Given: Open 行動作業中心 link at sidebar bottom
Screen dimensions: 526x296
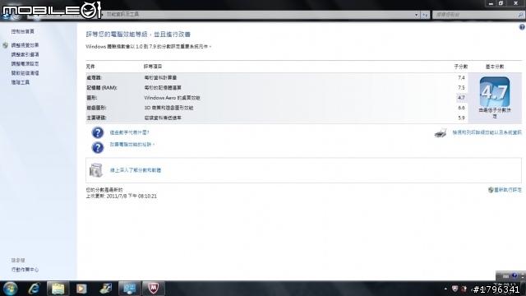Looking at the screenshot, I should coord(25,270).
